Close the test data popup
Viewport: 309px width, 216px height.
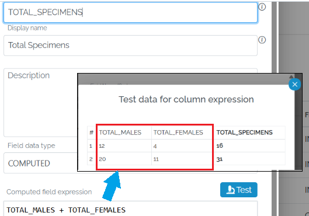click(294, 85)
